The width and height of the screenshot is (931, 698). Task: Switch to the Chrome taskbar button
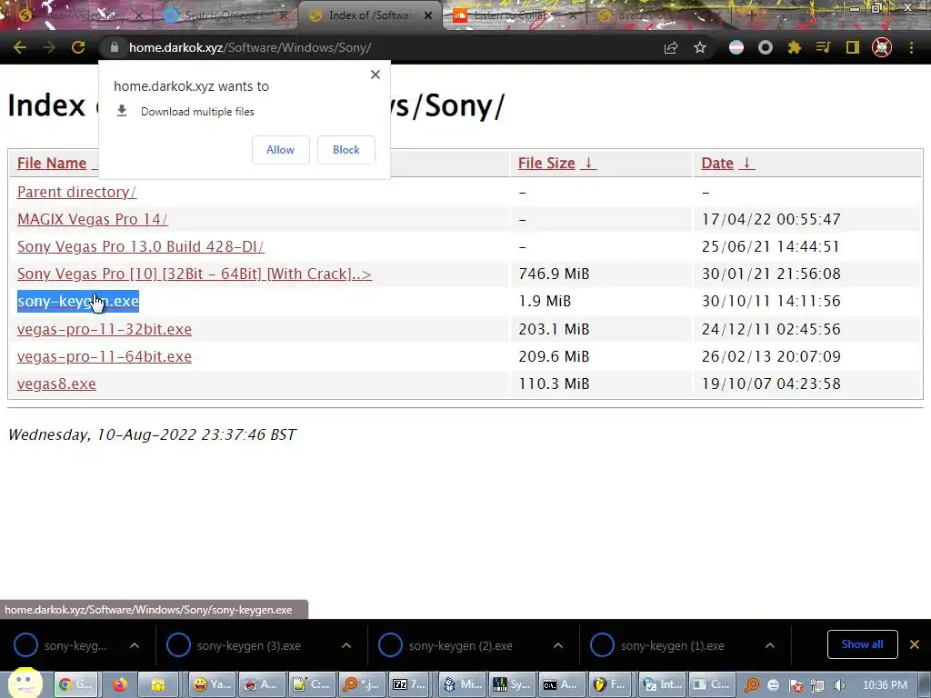pos(76,685)
